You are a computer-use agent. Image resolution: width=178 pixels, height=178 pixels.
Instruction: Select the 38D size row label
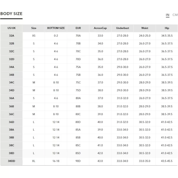tap(12, 153)
